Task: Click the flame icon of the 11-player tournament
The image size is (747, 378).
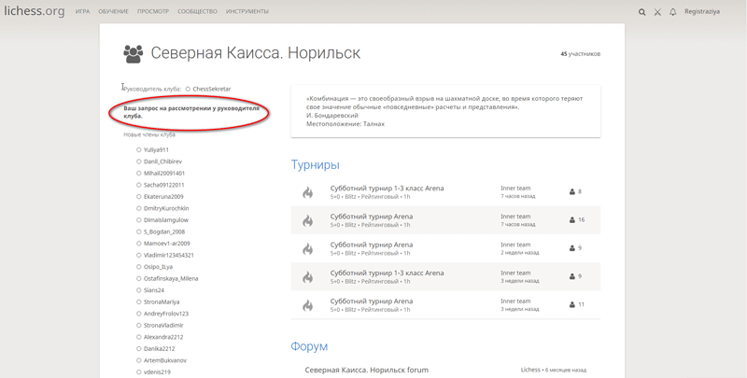Action: pyautogui.click(x=308, y=305)
